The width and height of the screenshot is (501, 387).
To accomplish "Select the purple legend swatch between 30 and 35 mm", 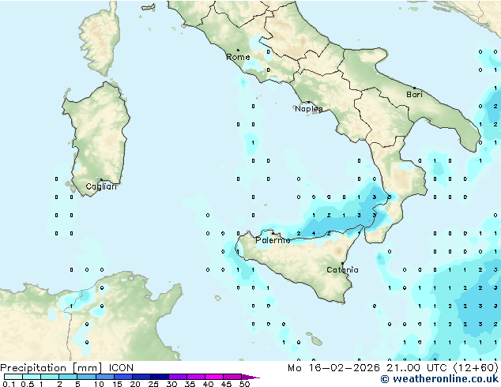I will tap(177, 377).
